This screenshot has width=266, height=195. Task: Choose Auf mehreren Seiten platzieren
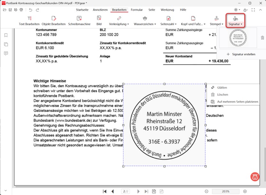coord(237,102)
